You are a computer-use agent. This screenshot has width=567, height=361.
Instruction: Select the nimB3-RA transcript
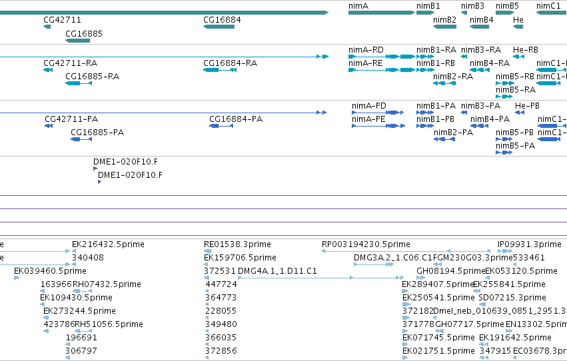464,57
